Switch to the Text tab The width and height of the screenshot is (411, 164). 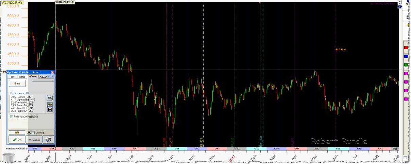(12, 77)
